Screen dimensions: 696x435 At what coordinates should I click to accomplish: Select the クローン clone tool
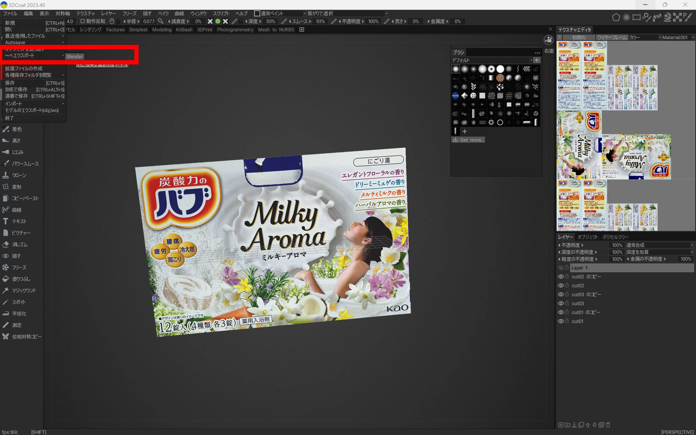click(x=19, y=175)
